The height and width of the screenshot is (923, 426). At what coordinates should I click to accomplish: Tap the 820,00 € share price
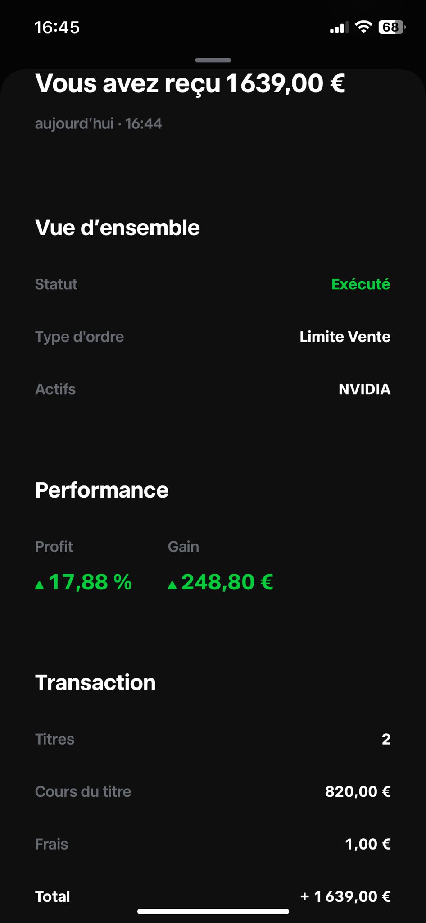click(x=358, y=791)
